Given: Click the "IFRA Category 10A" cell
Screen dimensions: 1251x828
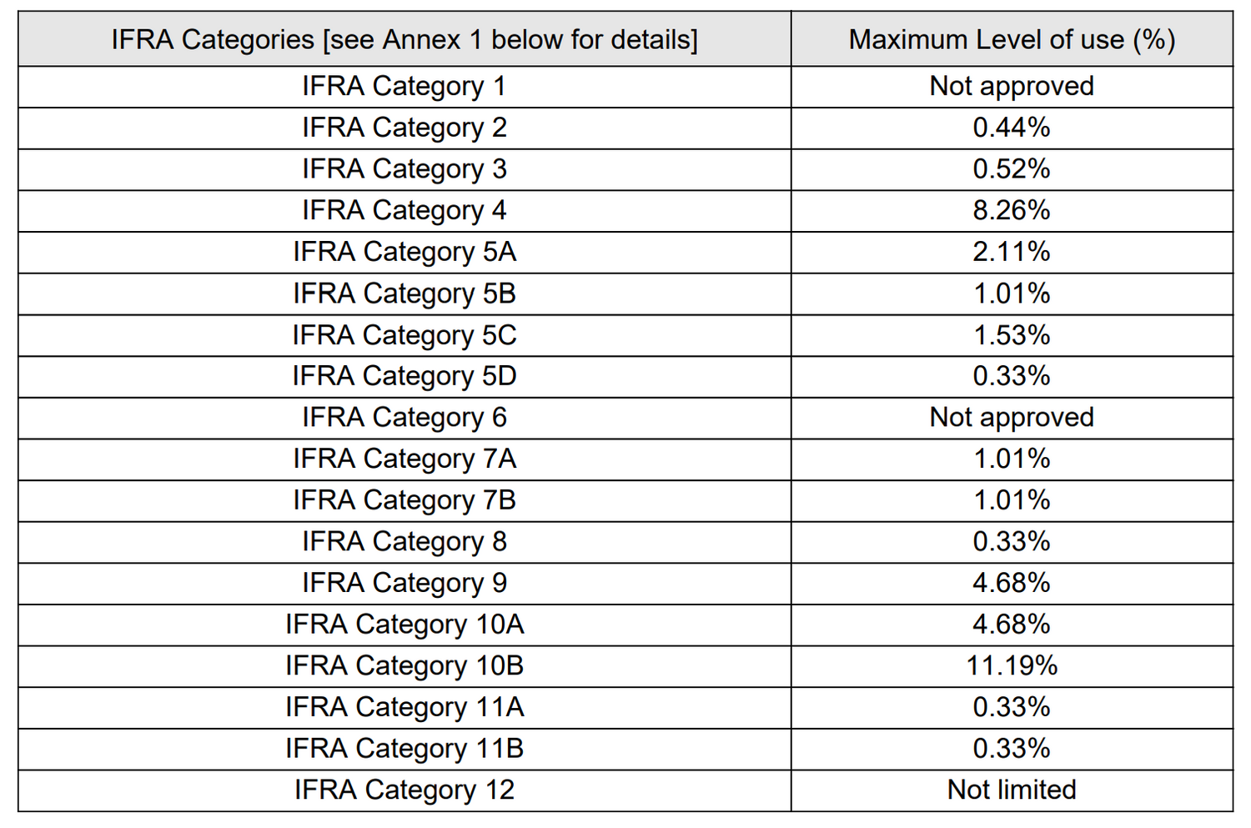Looking at the screenshot, I should click(404, 625).
